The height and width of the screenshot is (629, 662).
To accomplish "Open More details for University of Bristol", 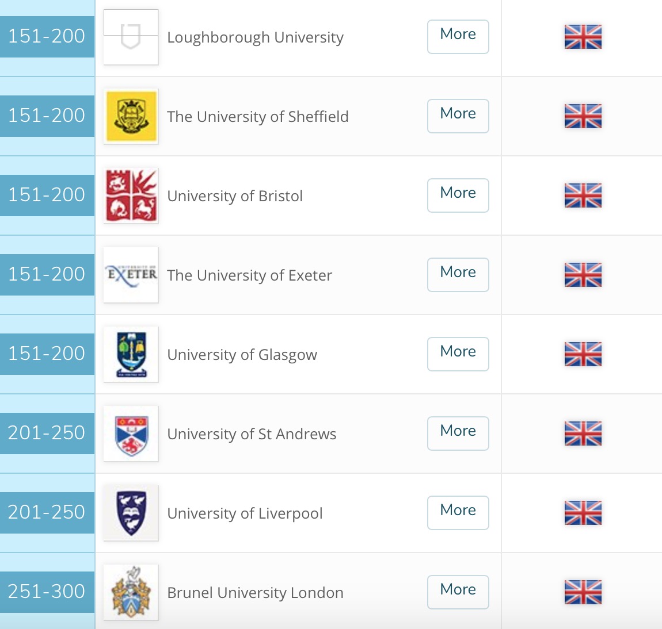I will 458,195.
